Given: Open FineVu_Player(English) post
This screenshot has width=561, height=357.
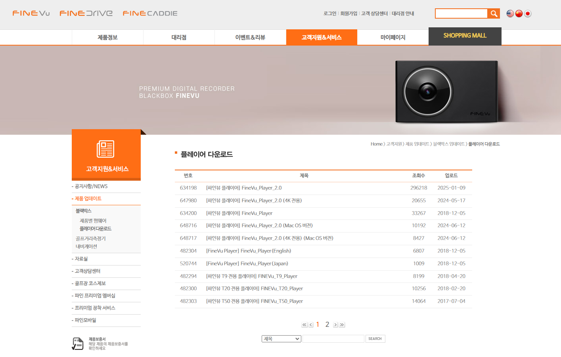Looking at the screenshot, I should [249, 251].
